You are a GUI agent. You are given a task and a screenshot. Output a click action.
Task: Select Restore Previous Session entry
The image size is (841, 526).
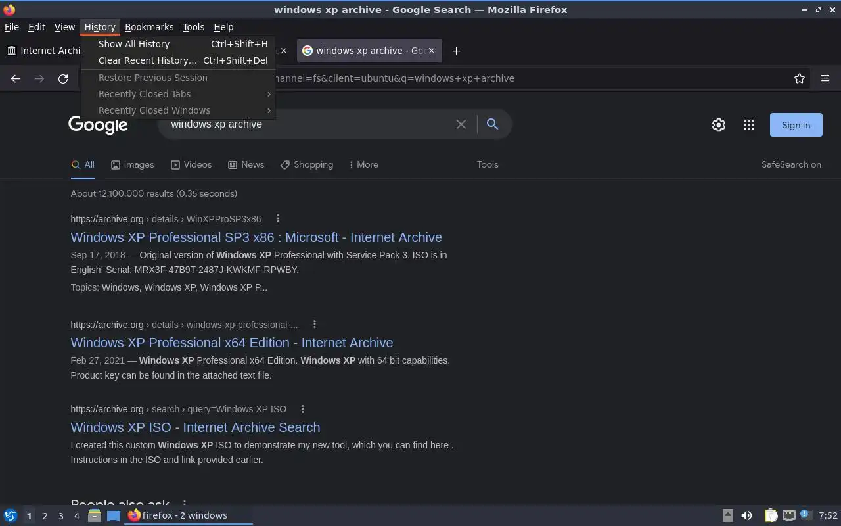[178, 78]
